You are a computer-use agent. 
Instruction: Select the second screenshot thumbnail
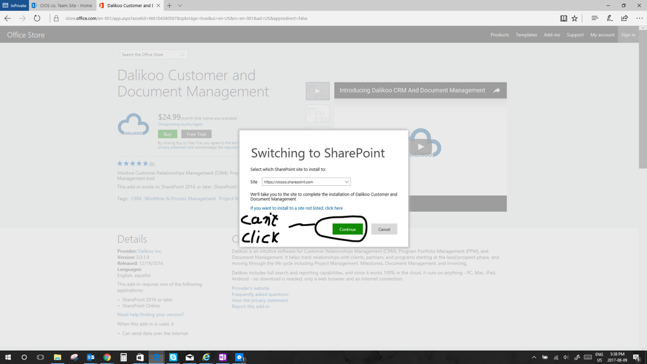tap(317, 113)
